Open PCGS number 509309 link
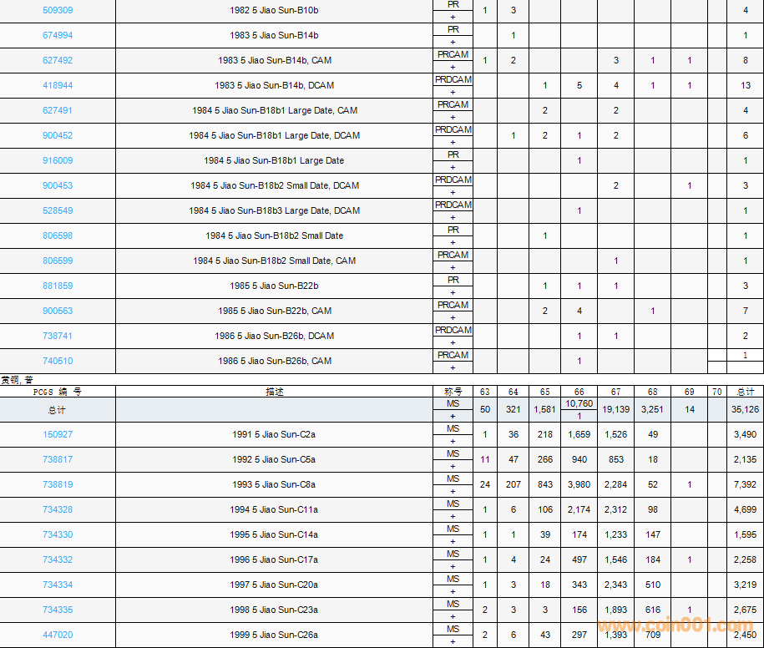Image resolution: width=764 pixels, height=648 pixels. coord(58,10)
